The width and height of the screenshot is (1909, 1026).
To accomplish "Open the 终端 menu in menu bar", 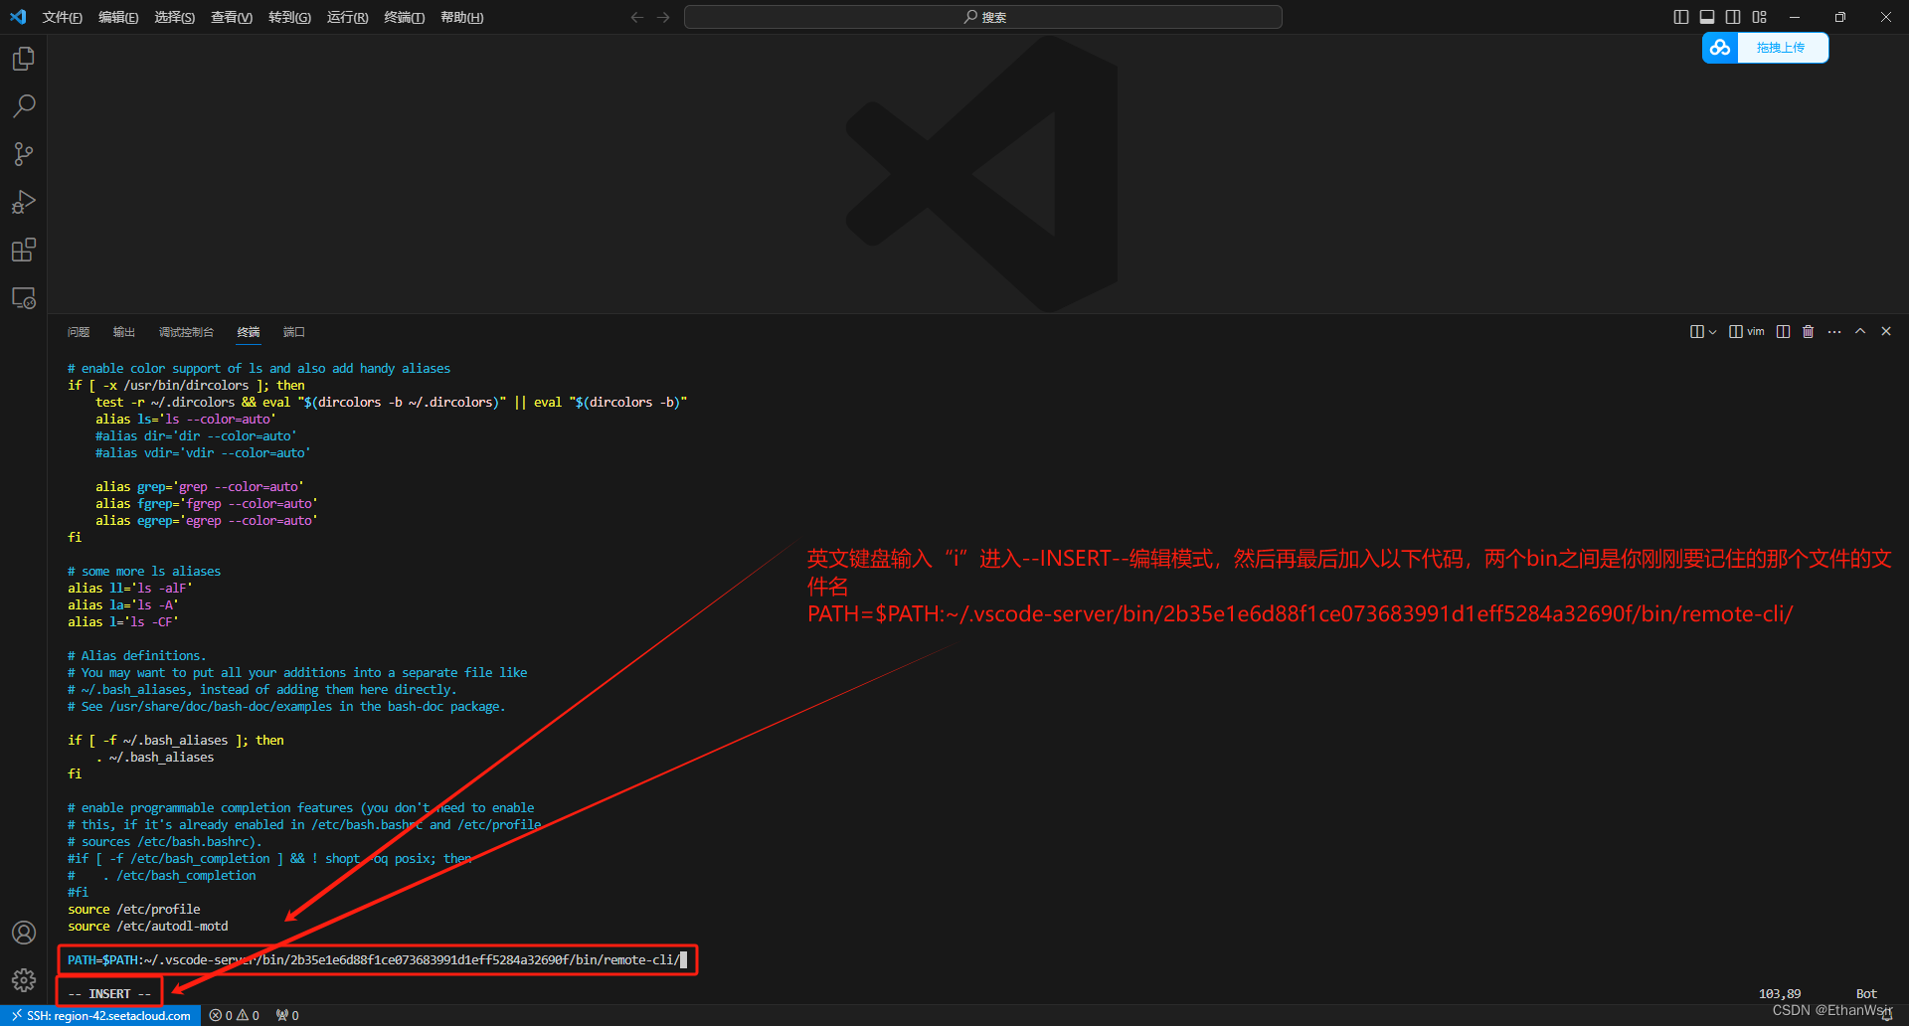I will pos(404,17).
